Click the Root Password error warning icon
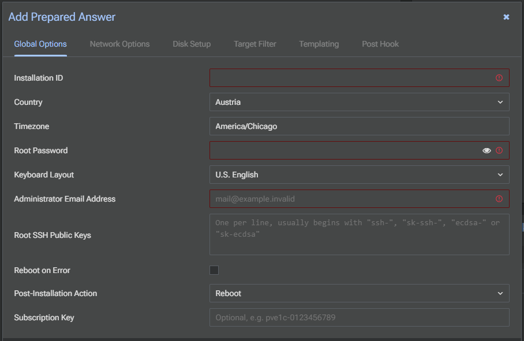The width and height of the screenshot is (524, 341). click(499, 150)
